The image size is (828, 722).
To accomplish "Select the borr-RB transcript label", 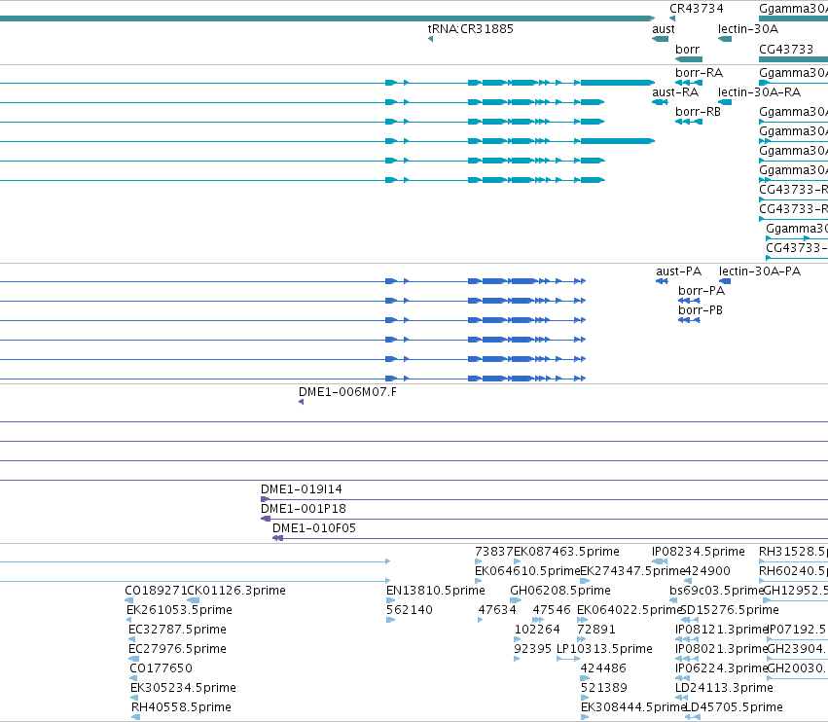I will [x=698, y=112].
